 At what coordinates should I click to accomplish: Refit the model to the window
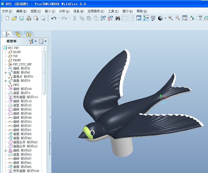(x=185, y=18)
